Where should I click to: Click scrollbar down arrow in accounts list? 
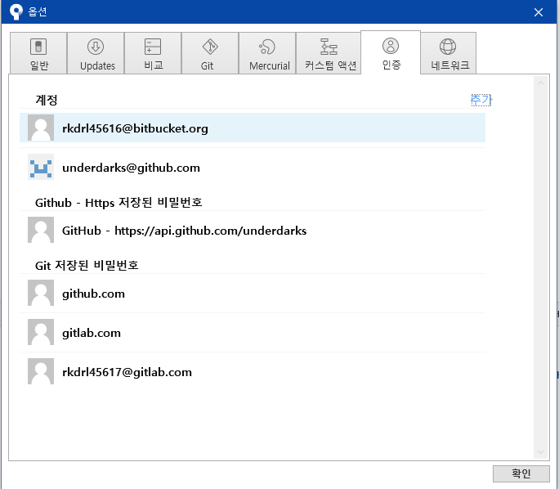(540, 452)
